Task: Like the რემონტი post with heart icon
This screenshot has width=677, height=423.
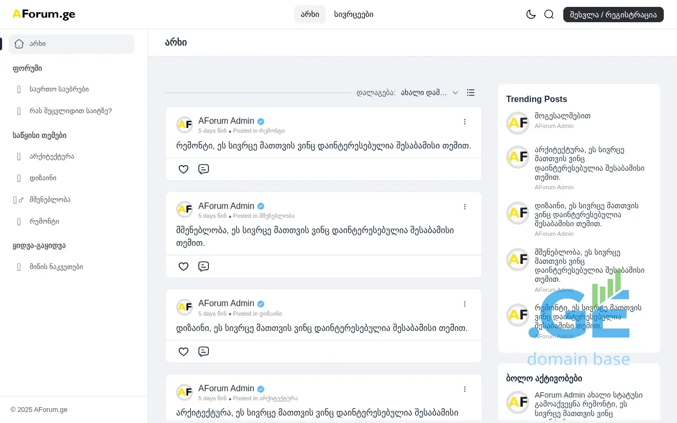Action: click(184, 169)
